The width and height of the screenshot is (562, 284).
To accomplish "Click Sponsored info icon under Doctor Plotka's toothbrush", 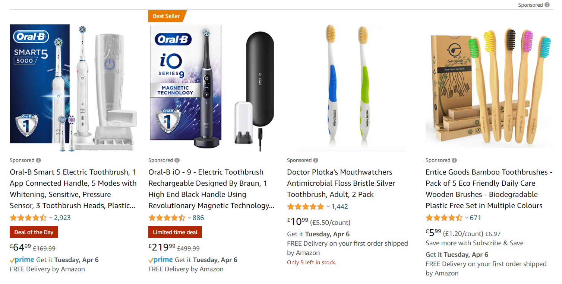I will pos(316,160).
